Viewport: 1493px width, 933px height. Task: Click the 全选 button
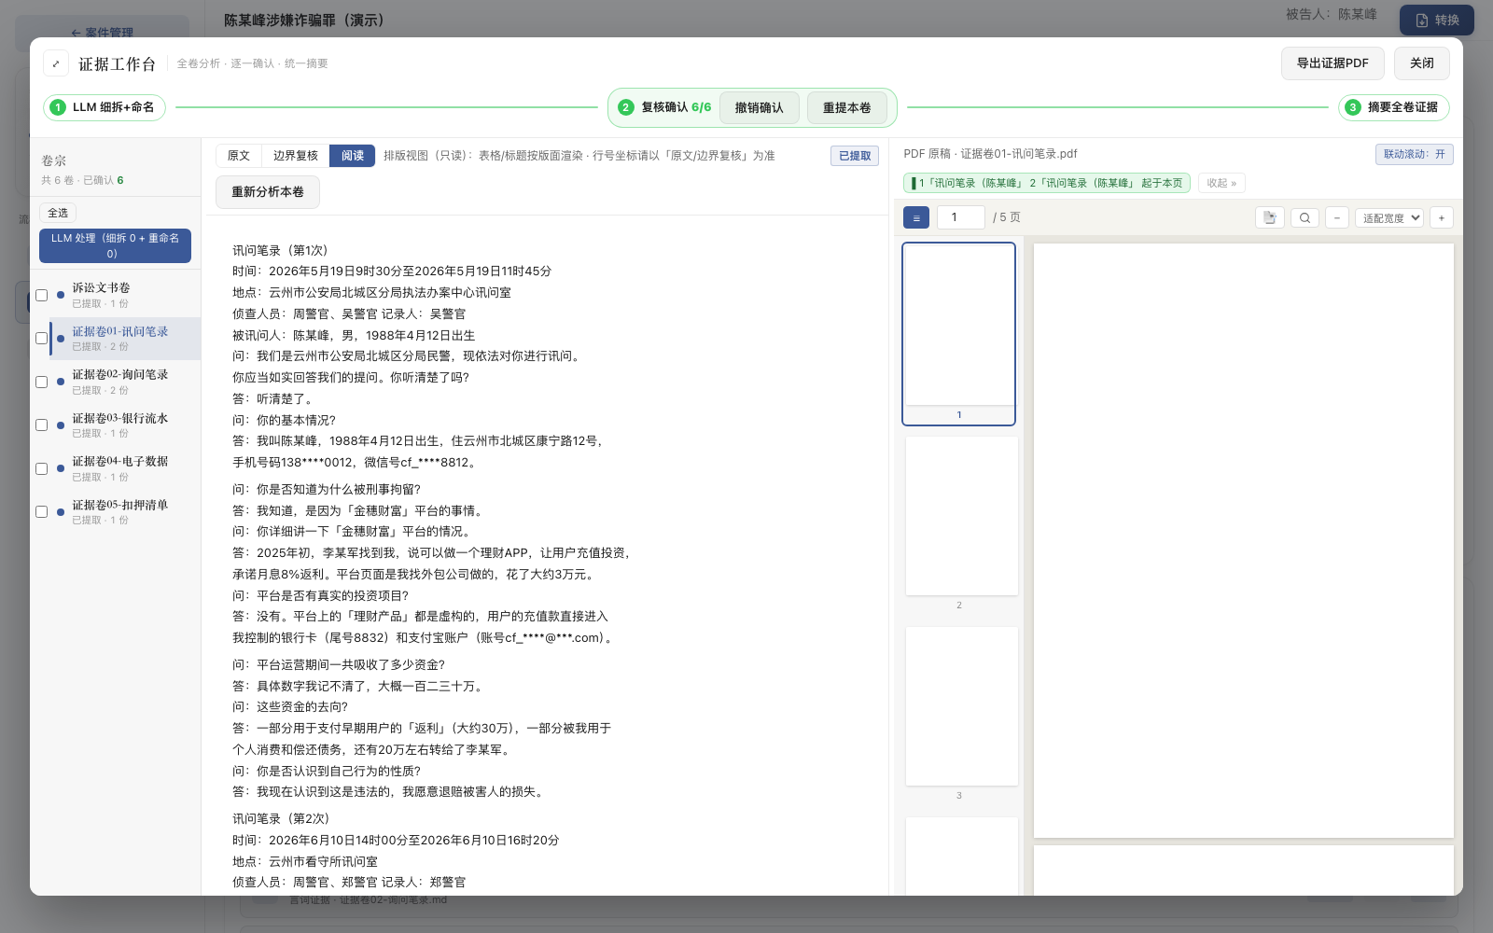[58, 213]
